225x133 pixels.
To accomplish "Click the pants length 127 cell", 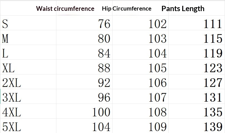I will coord(212,83).
